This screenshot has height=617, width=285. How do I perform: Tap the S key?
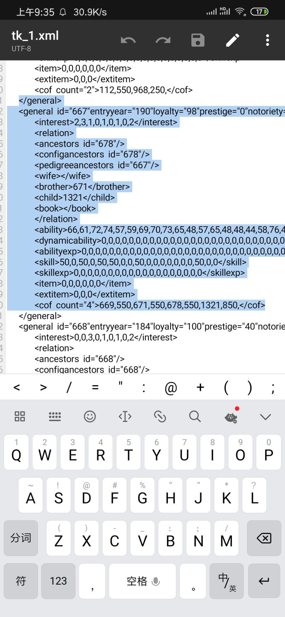point(59,495)
